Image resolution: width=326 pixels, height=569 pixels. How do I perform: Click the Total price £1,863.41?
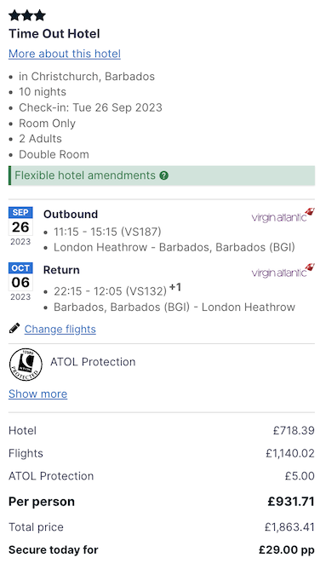coord(289,527)
